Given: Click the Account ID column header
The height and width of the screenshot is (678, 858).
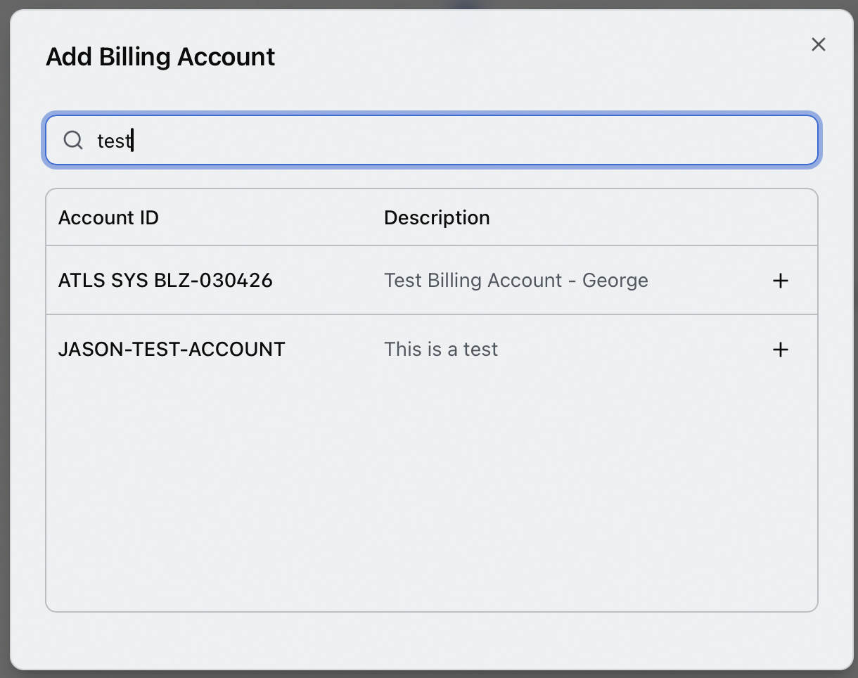Looking at the screenshot, I should coord(108,218).
